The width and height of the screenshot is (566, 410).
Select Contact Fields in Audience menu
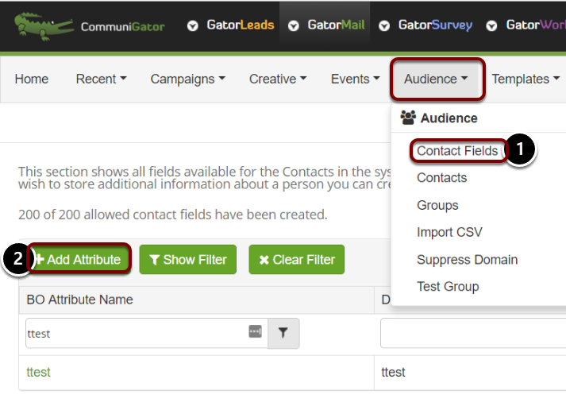click(457, 151)
